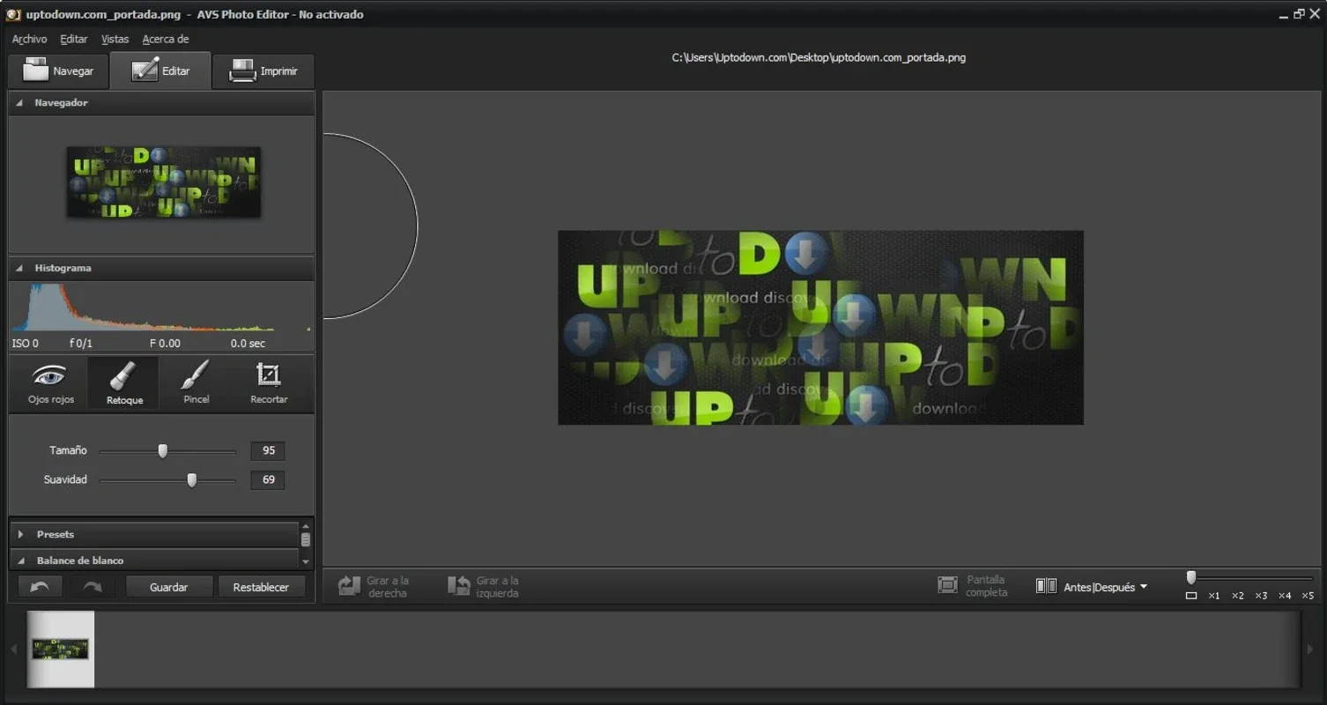The height and width of the screenshot is (705, 1327).
Task: Expand the Presets section
Action: (x=20, y=534)
